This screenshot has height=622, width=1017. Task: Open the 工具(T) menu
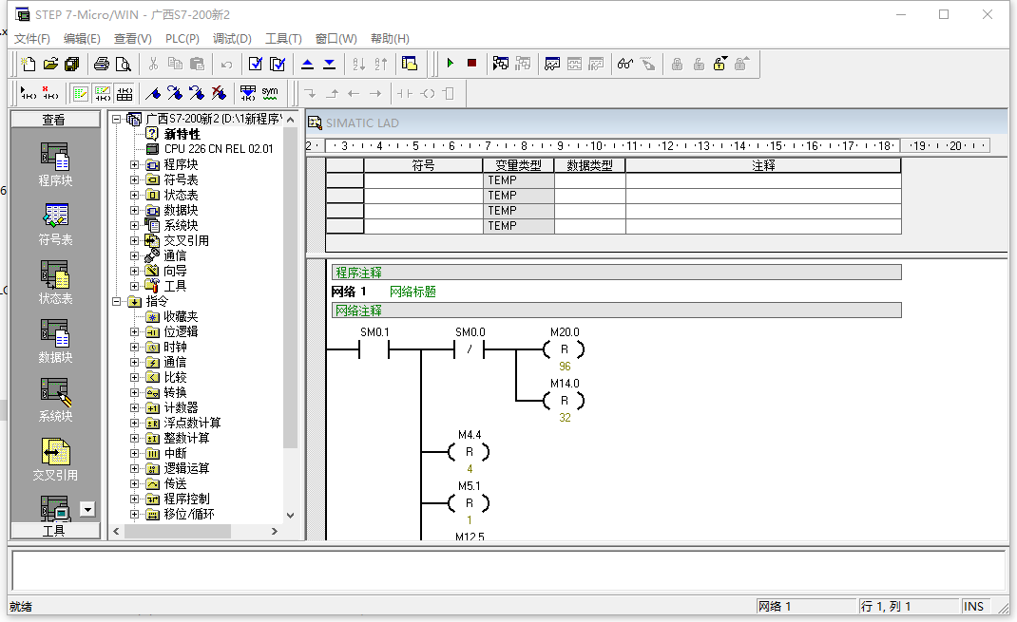(283, 38)
